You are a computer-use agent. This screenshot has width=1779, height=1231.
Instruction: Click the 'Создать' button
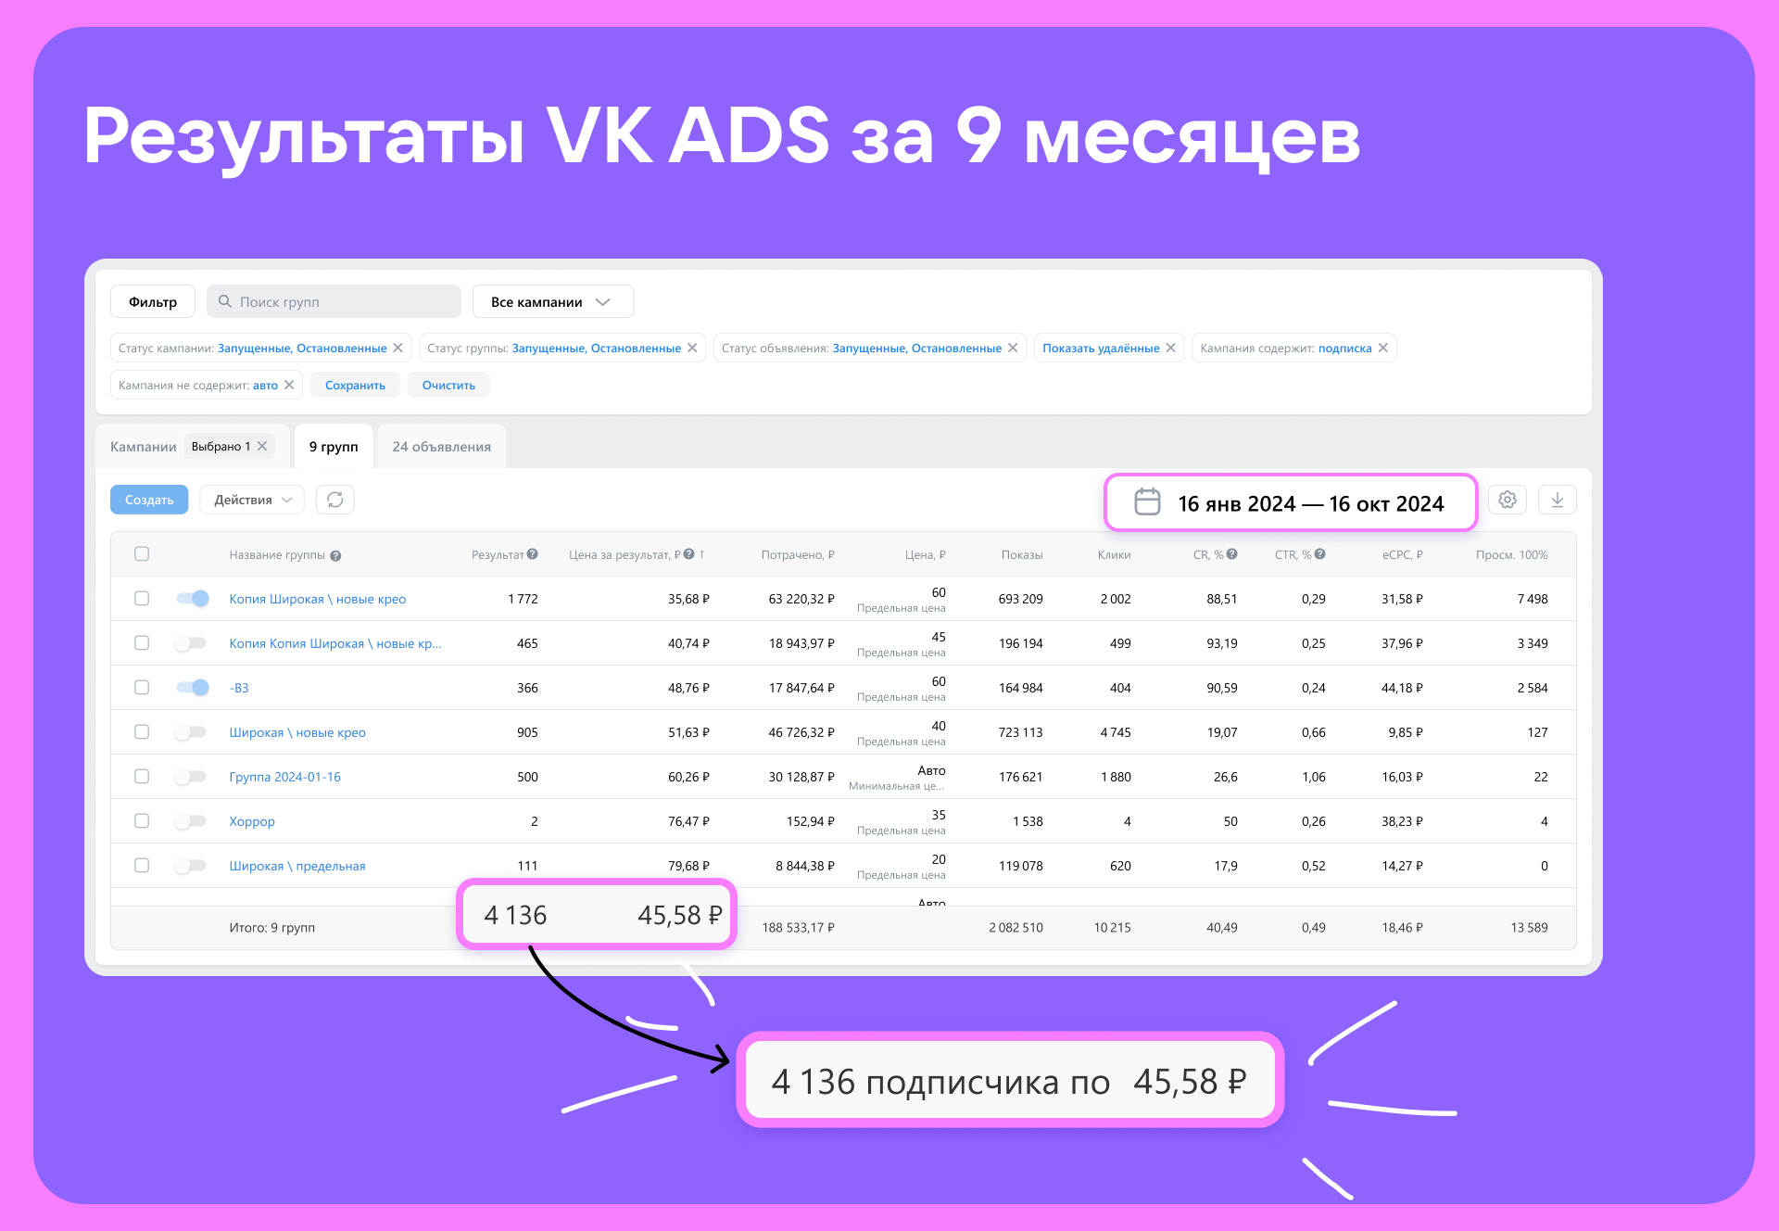149,500
